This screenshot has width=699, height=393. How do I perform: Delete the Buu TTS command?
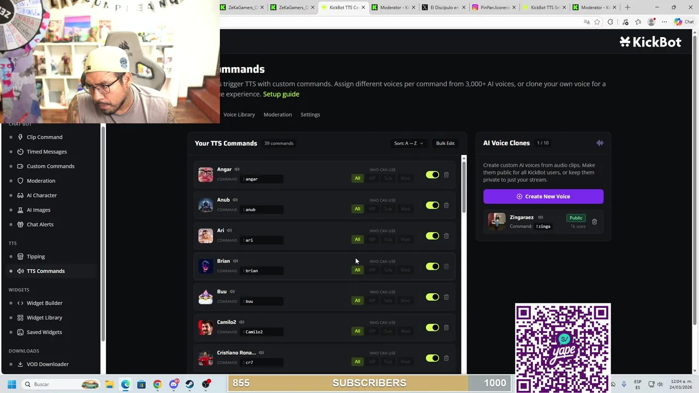(446, 297)
